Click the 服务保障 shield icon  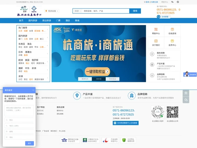click(x=152, y=54)
